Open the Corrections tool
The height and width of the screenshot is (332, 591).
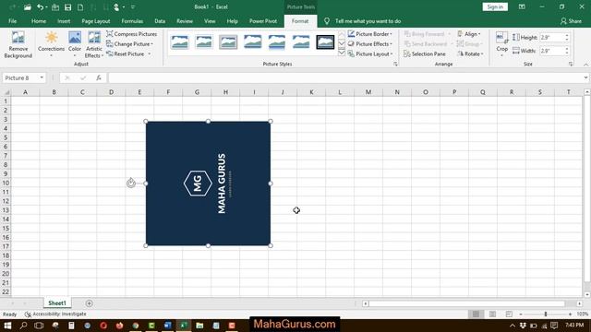tap(52, 44)
